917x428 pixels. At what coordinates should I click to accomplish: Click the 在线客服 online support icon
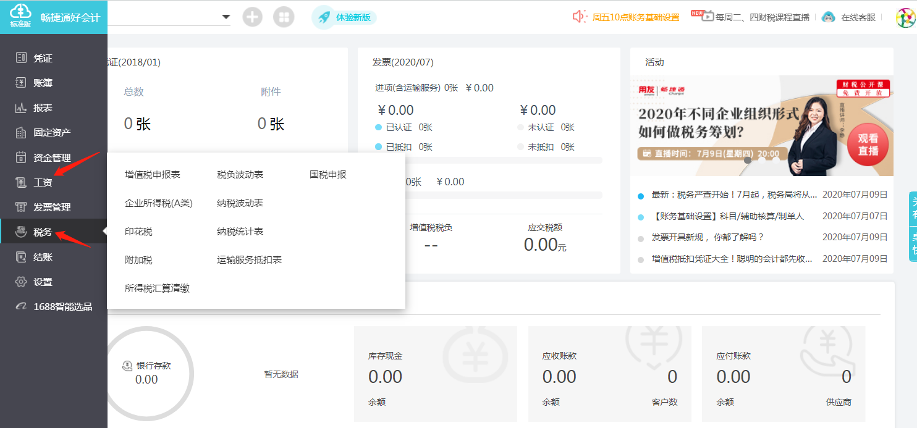[x=828, y=17]
